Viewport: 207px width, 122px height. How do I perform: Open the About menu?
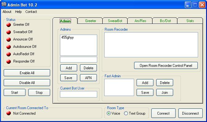(x=7, y=12)
